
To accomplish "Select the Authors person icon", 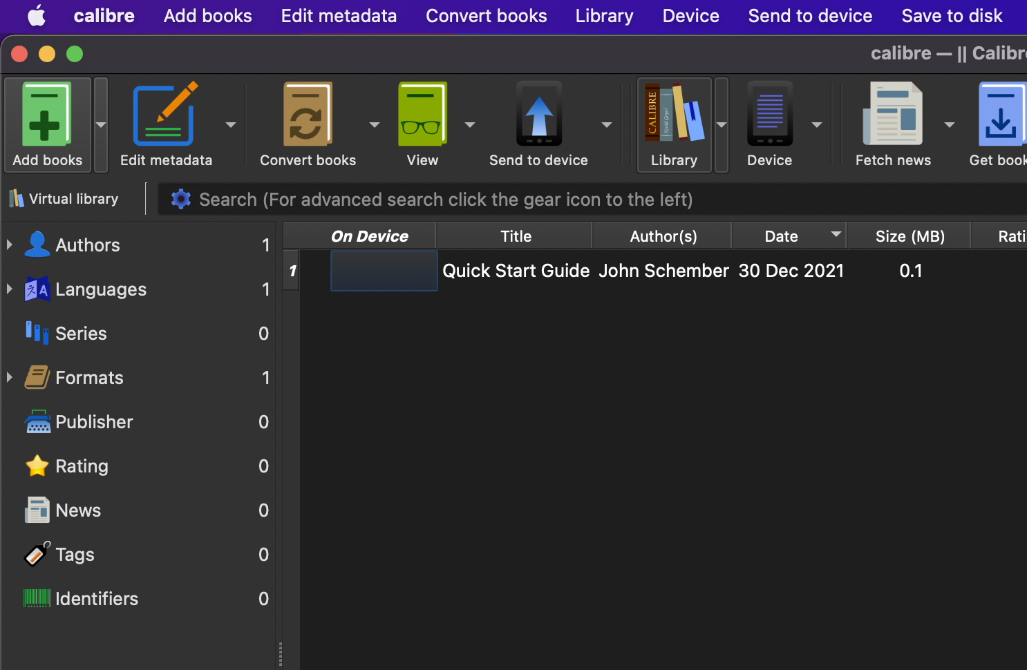I will (37, 245).
